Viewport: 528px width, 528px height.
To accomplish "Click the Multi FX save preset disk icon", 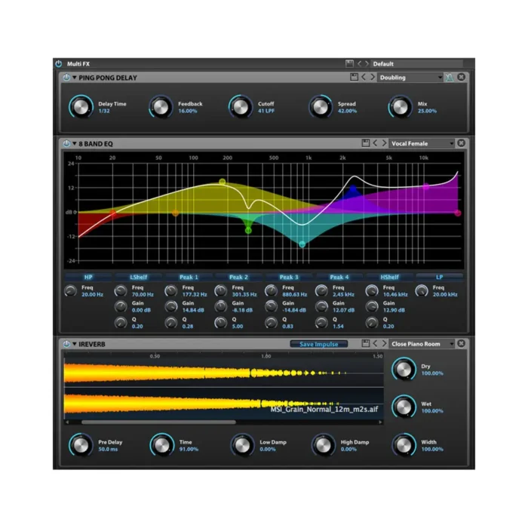I will tap(349, 64).
